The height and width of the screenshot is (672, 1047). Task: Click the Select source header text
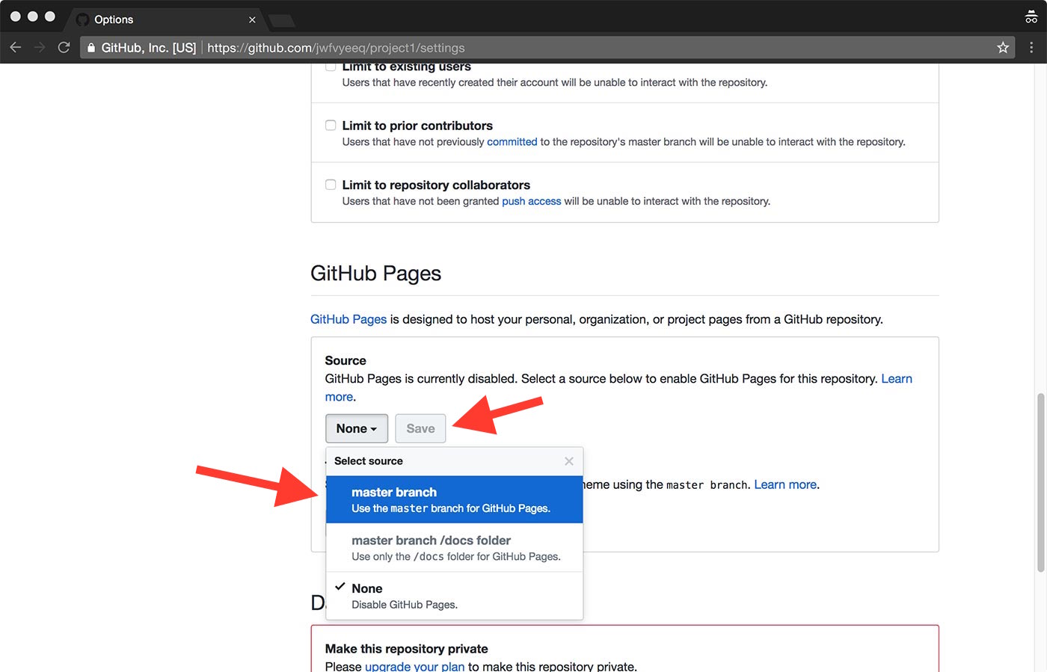click(x=369, y=461)
